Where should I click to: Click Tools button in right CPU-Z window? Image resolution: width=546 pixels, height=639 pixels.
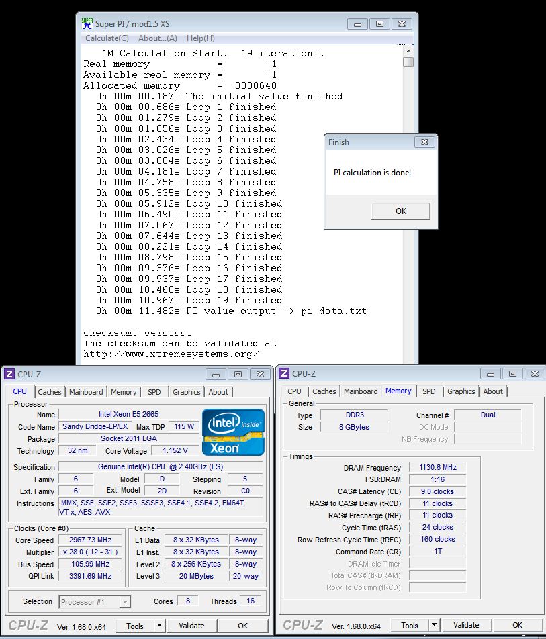point(410,625)
